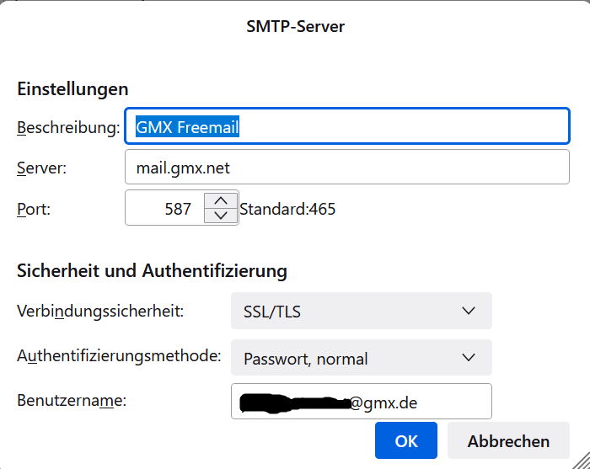Image resolution: width=590 pixels, height=469 pixels.
Task: Click the Port label text
Action: coord(34,209)
